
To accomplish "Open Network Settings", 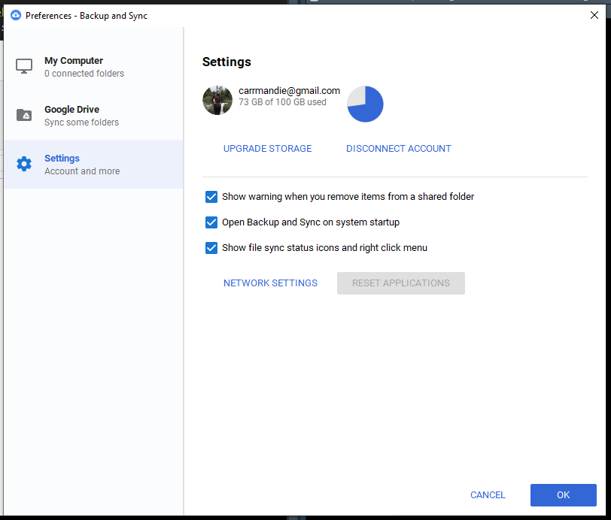I will [270, 283].
